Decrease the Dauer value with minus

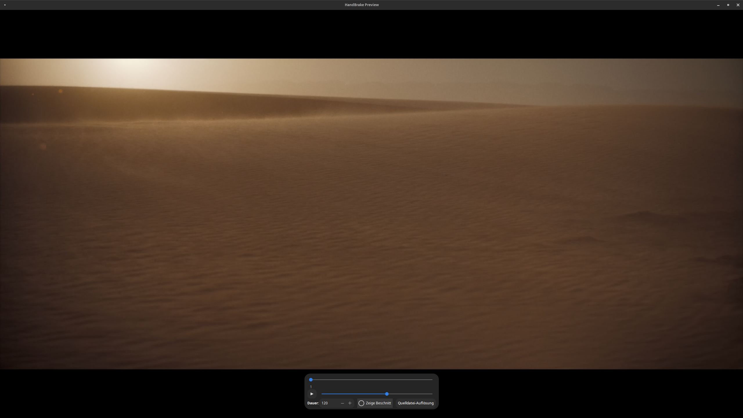[342, 403]
